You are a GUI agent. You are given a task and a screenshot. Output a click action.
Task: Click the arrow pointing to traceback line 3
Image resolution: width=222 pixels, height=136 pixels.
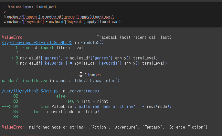click(x=7, y=58)
